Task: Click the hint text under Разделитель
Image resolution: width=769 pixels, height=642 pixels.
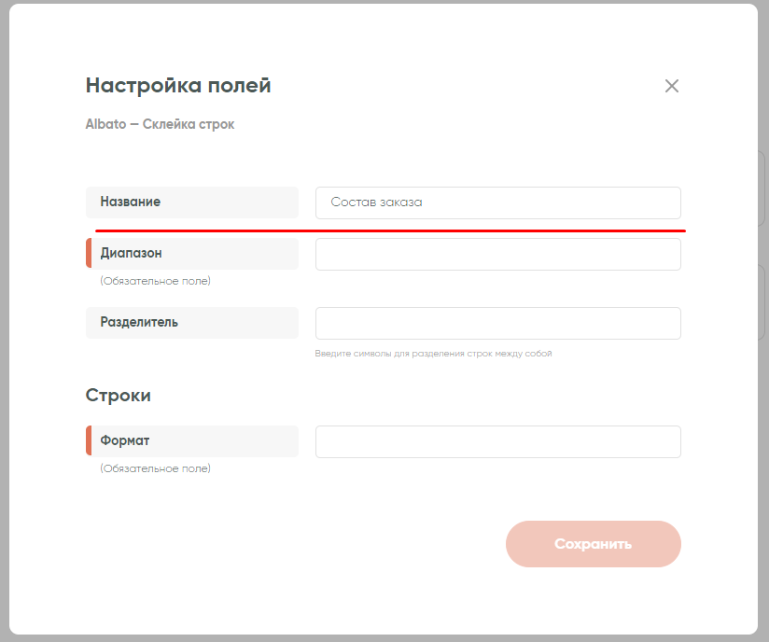Action: click(433, 354)
